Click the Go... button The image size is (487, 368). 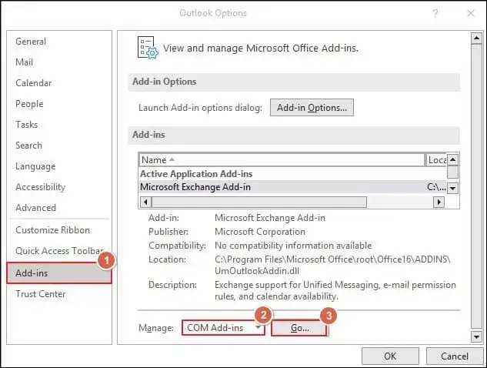point(299,328)
